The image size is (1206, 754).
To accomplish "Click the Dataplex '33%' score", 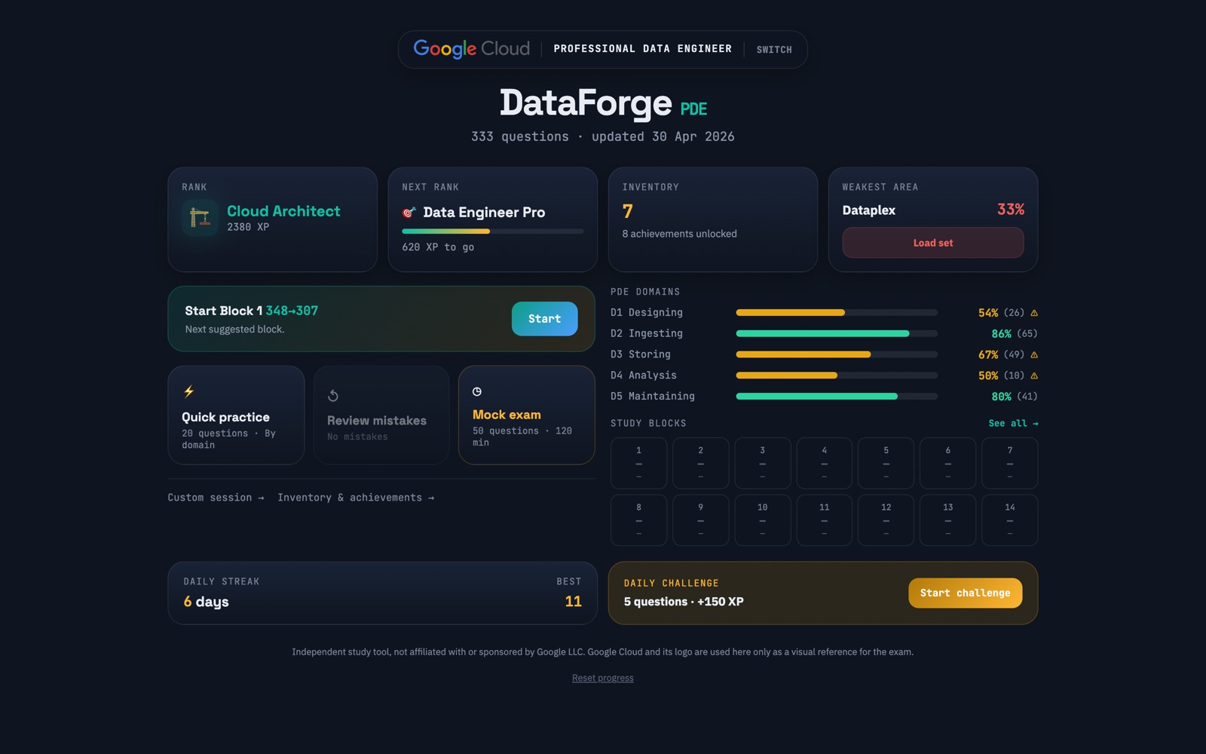I will coord(1011,210).
